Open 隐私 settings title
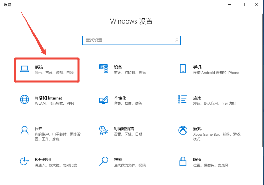 click(197, 160)
